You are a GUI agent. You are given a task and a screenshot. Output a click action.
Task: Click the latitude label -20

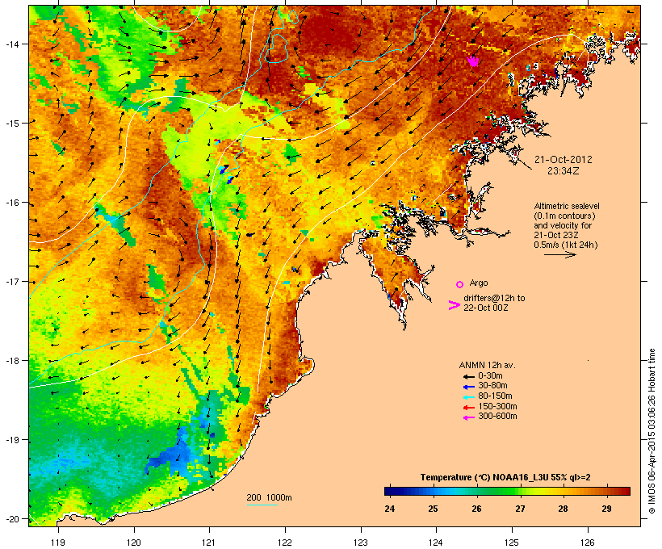(x=11, y=519)
